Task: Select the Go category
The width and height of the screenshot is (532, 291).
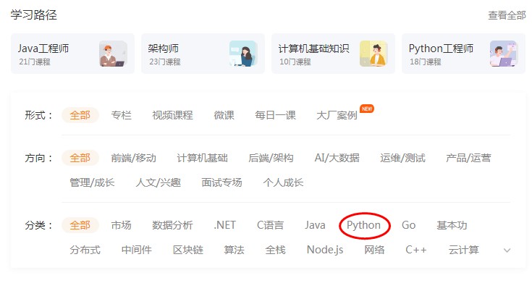Action: pyautogui.click(x=408, y=225)
